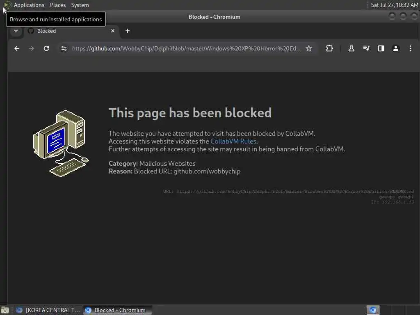View site information icon in address bar
Viewport: 420px width, 315px height.
[64, 48]
